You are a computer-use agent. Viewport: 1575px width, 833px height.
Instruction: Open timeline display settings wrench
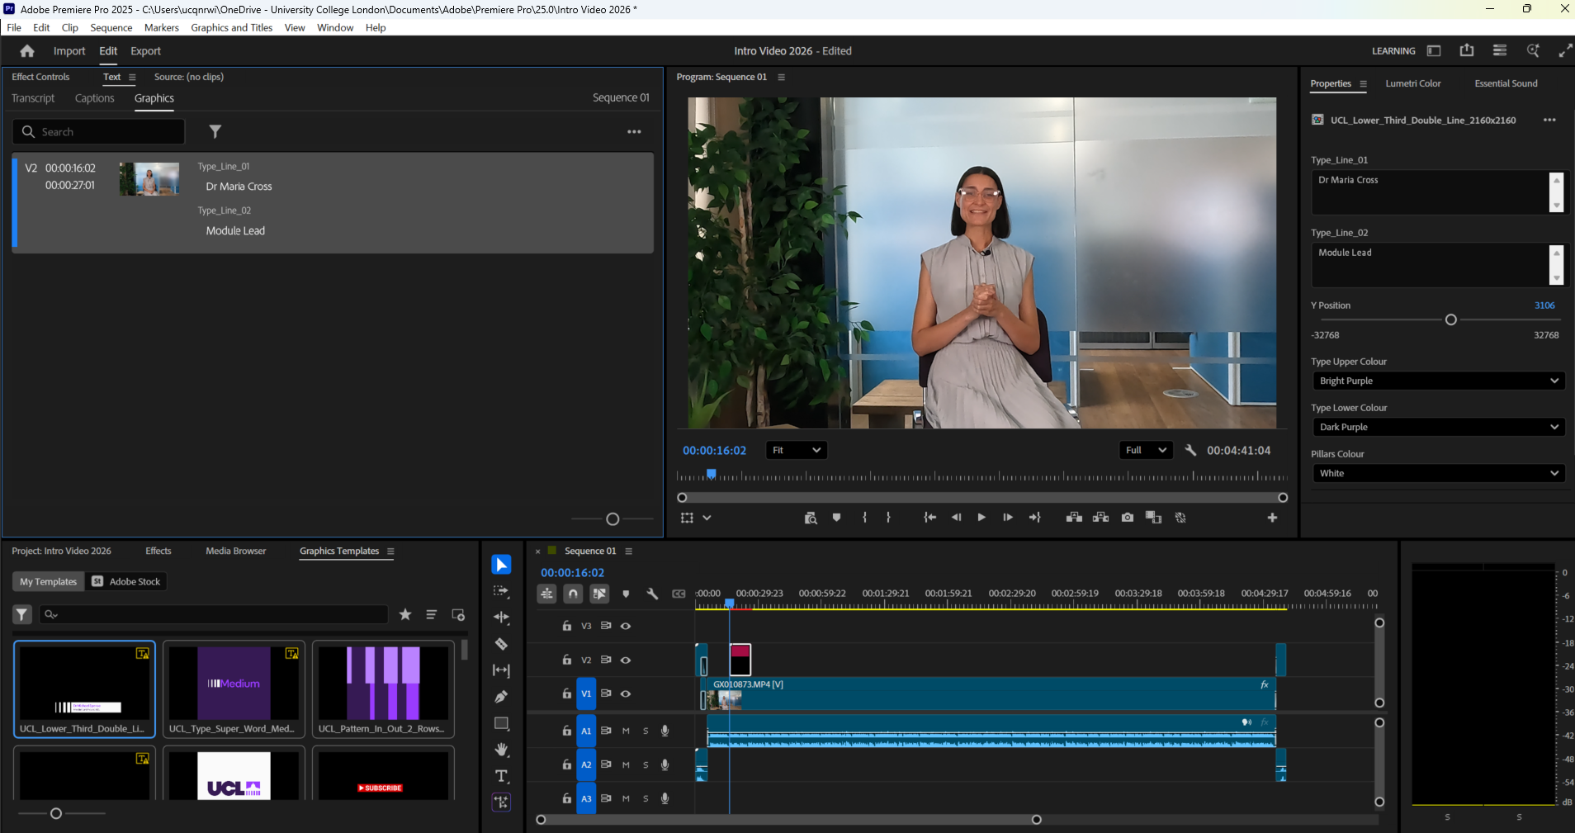tap(652, 594)
